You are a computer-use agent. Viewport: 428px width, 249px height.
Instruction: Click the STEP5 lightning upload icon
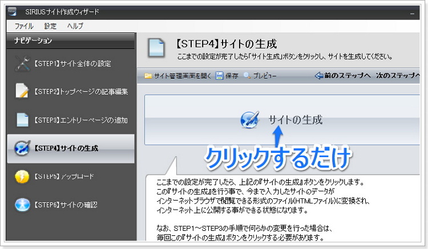tap(22, 177)
